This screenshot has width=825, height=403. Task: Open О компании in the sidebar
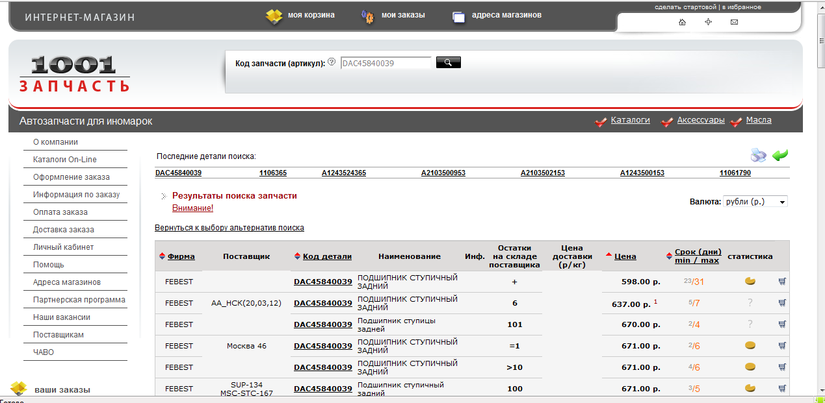click(x=55, y=142)
